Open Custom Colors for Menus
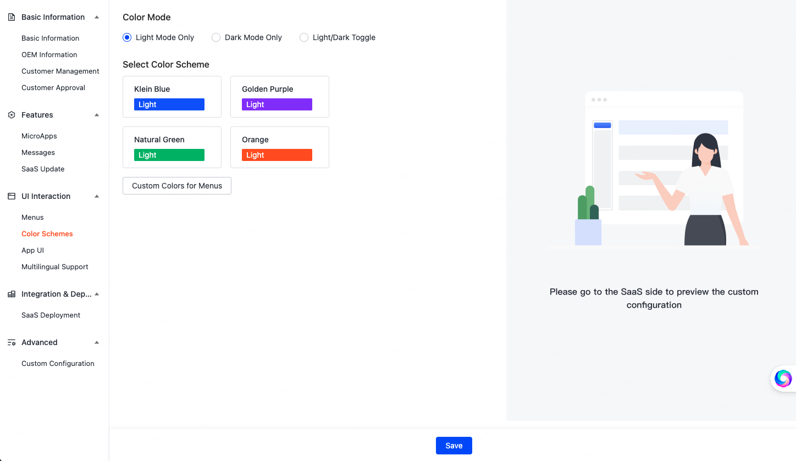 pos(177,186)
